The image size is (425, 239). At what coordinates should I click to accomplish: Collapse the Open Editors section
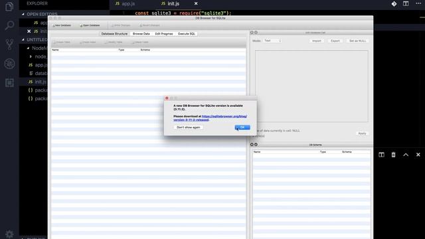(23, 14)
